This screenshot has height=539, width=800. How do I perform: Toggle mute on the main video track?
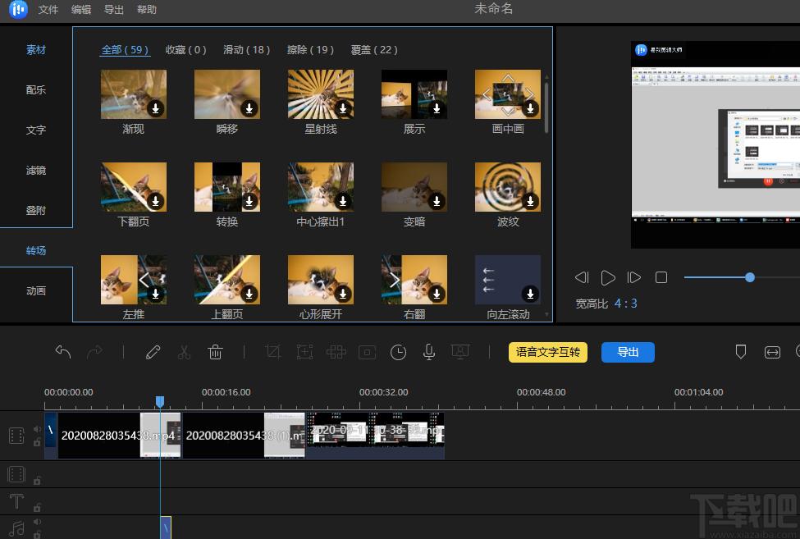coord(37,429)
